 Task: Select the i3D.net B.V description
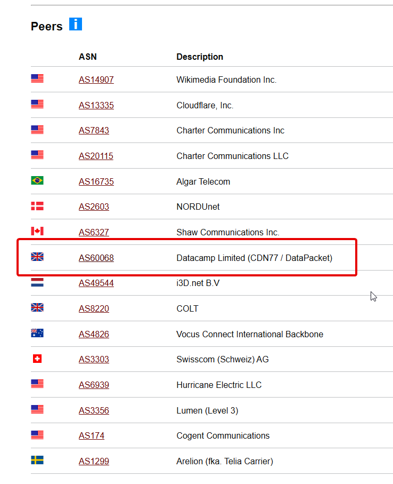[198, 283]
